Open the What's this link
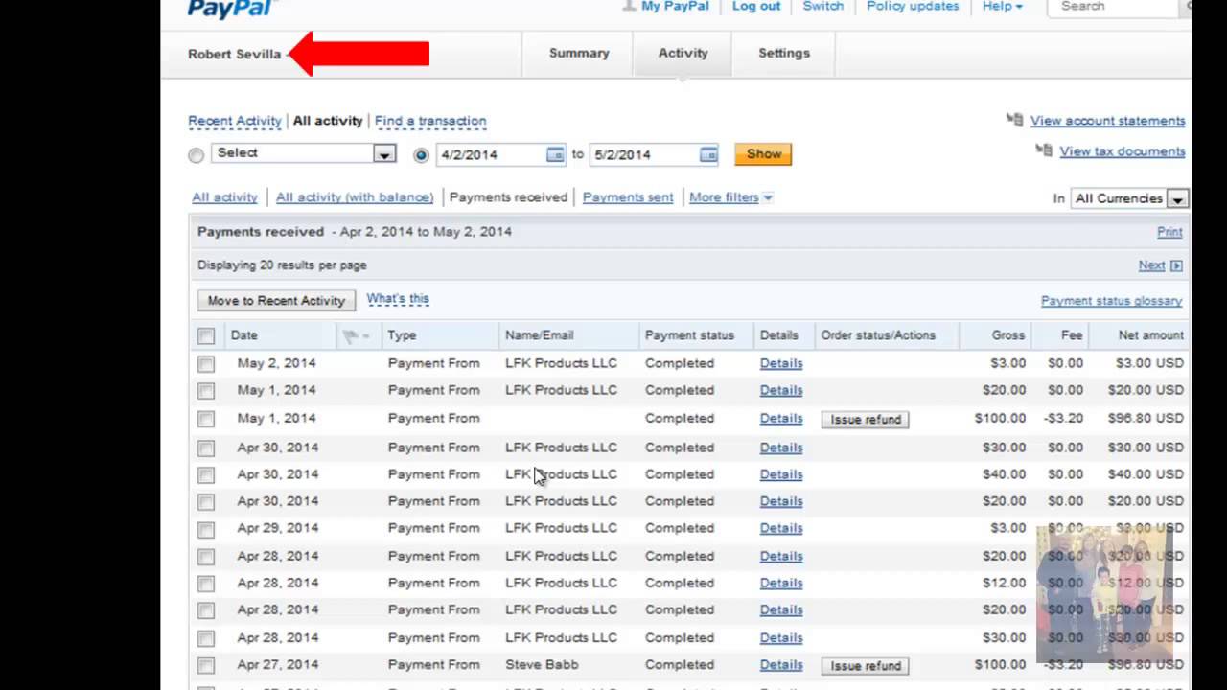Image resolution: width=1227 pixels, height=690 pixels. tap(398, 299)
